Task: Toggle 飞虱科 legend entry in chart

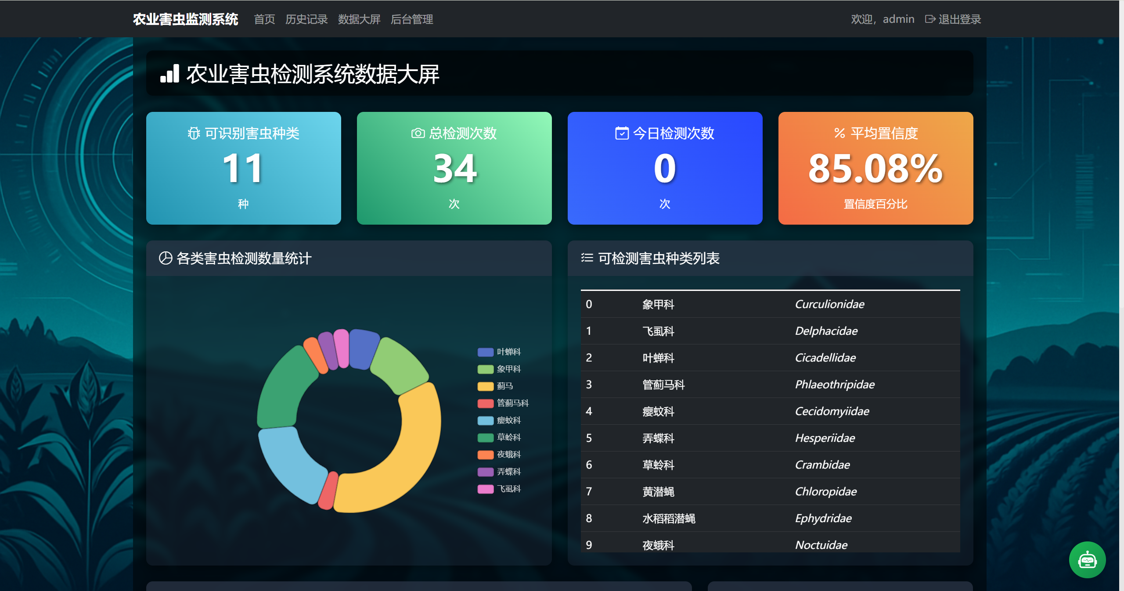Action: pyautogui.click(x=500, y=489)
